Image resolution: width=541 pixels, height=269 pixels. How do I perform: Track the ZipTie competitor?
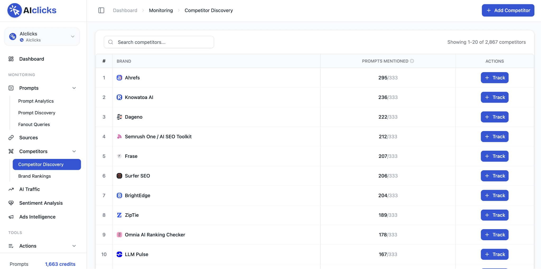click(x=495, y=215)
